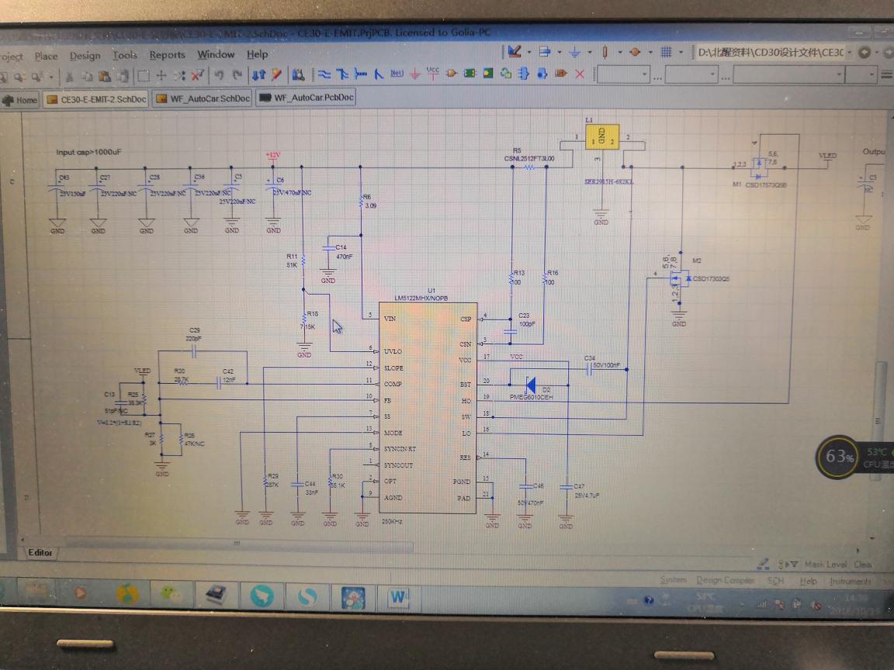Place a sheet entry
Image resolution: width=894 pixels, height=670 pixels.
click(x=488, y=74)
